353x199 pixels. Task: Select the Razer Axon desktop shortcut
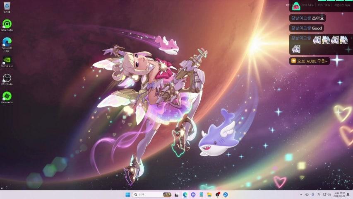tap(7, 97)
